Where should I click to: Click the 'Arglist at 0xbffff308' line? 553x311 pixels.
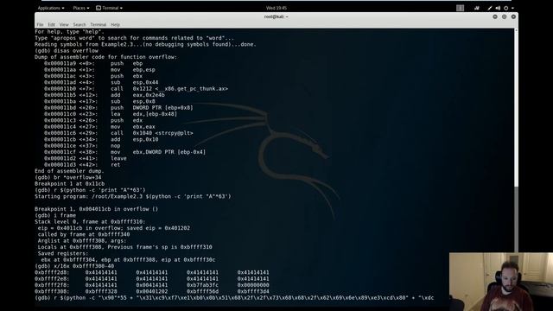[x=82, y=241]
